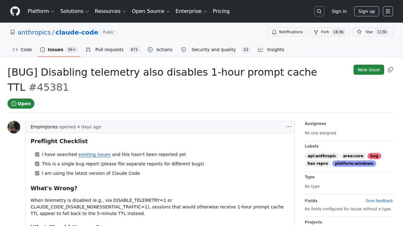Open the Security and quality tab
The width and height of the screenshot is (403, 226).
(216, 50)
